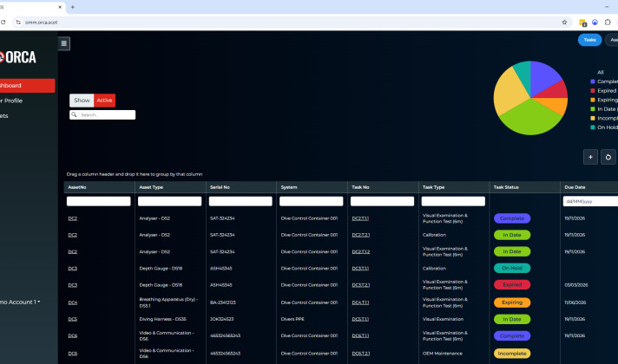Toggle the Incomplete legend yellow swatch

593,118
